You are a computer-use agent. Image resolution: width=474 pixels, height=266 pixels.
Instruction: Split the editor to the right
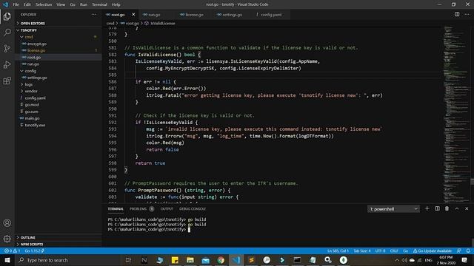(x=457, y=15)
